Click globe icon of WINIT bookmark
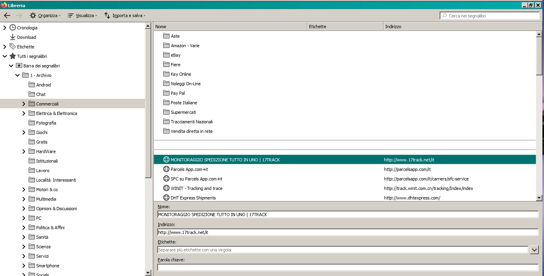 [166, 188]
